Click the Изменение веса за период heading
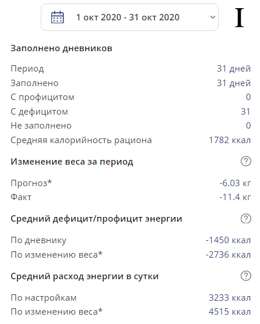The height and width of the screenshot is (324, 260). pos(72,162)
